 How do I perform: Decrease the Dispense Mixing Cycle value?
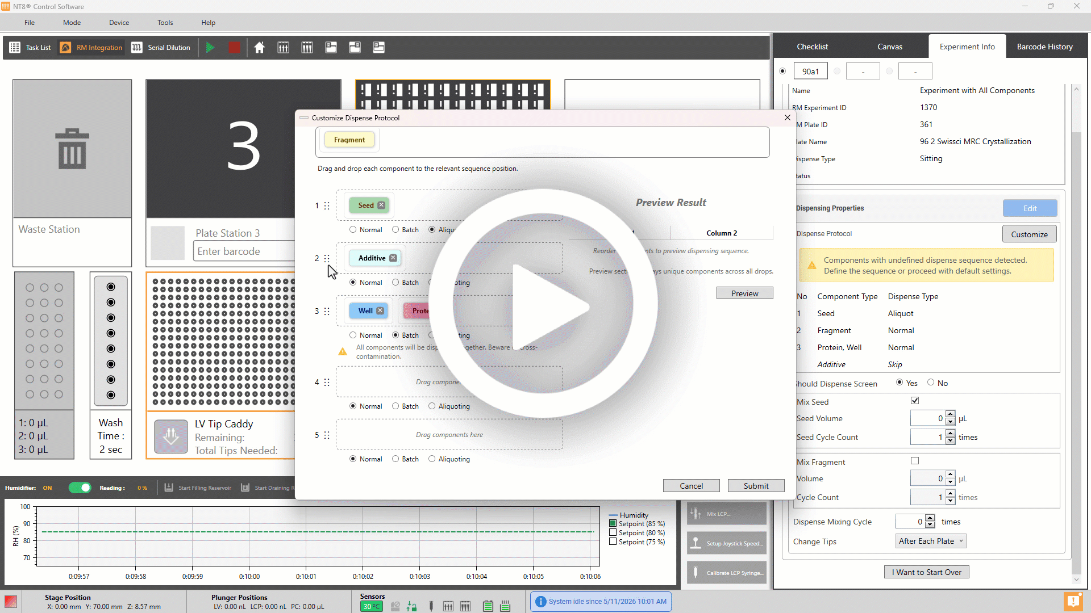pos(930,525)
